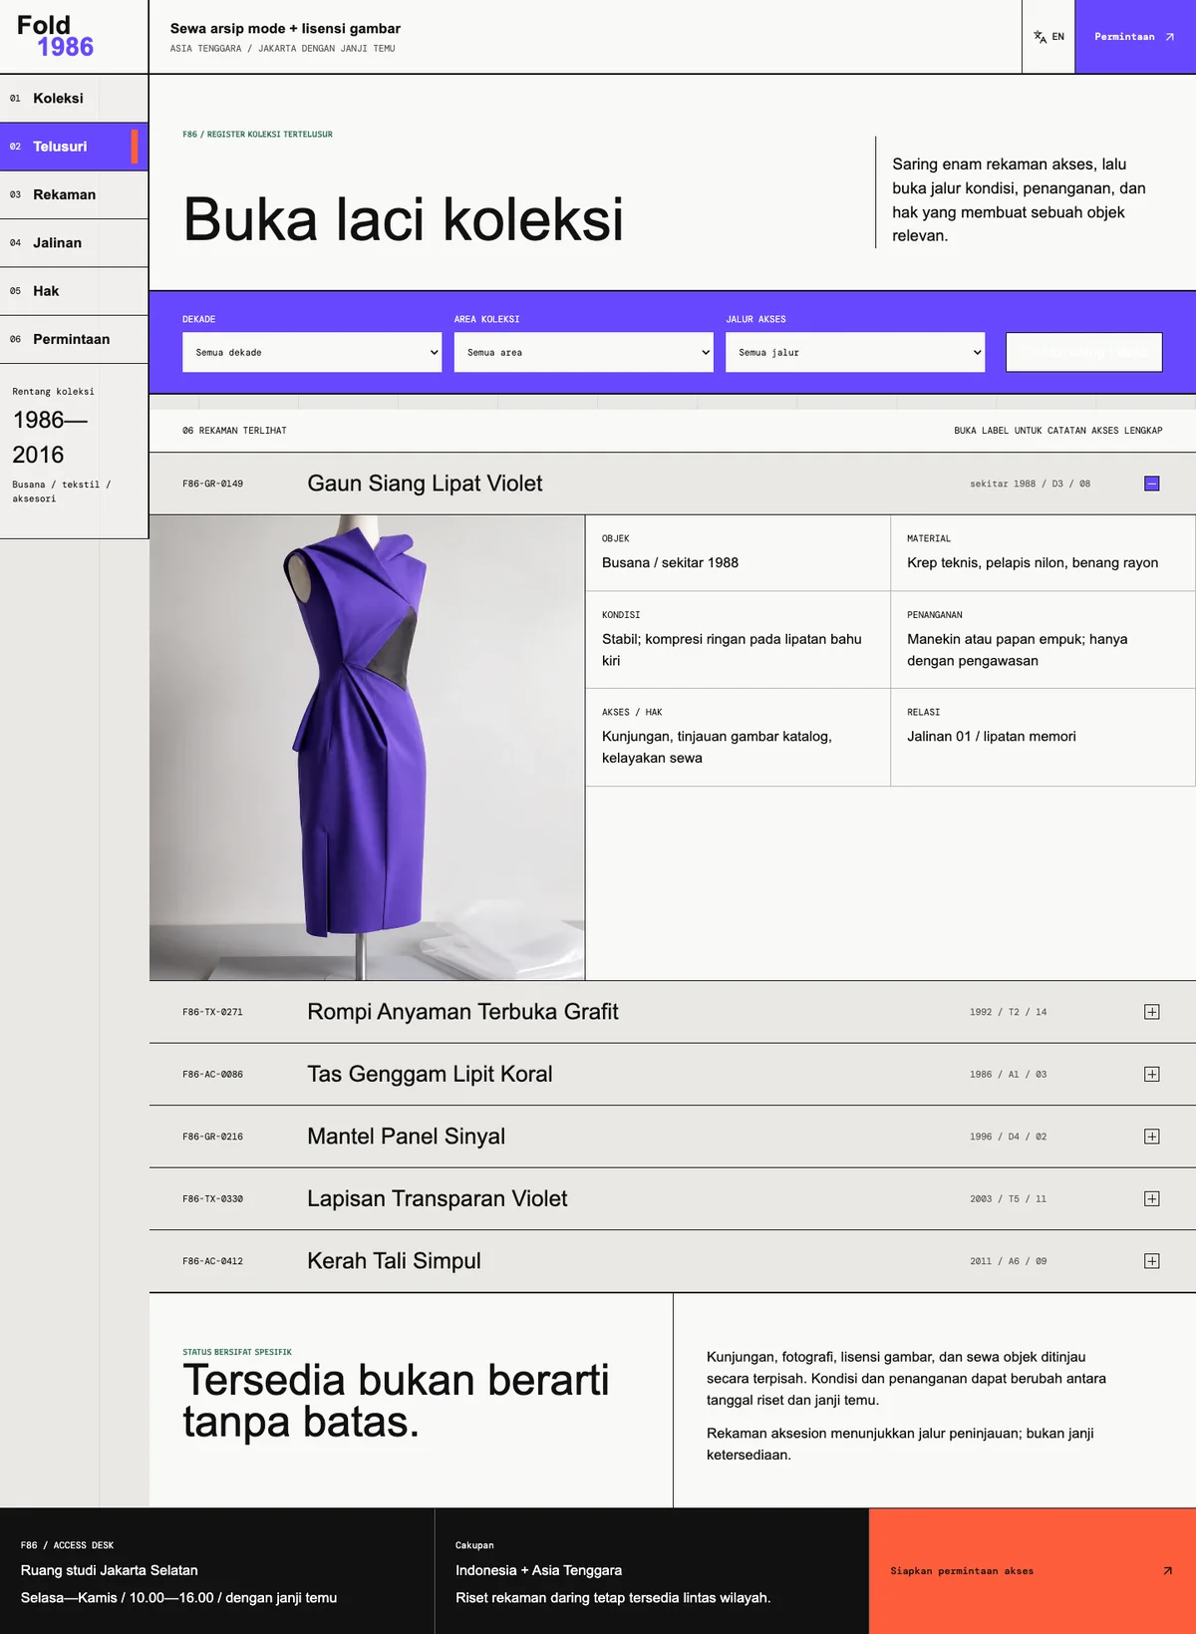1196x1634 pixels.
Task: Click the header 'Sewa arsip mode + lisensi gambar'
Action: (285, 28)
